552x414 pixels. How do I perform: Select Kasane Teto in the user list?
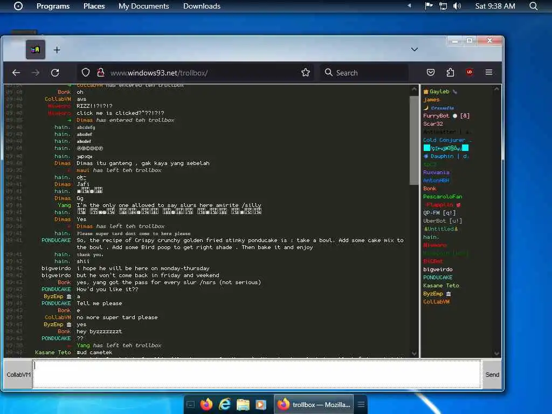tap(441, 286)
